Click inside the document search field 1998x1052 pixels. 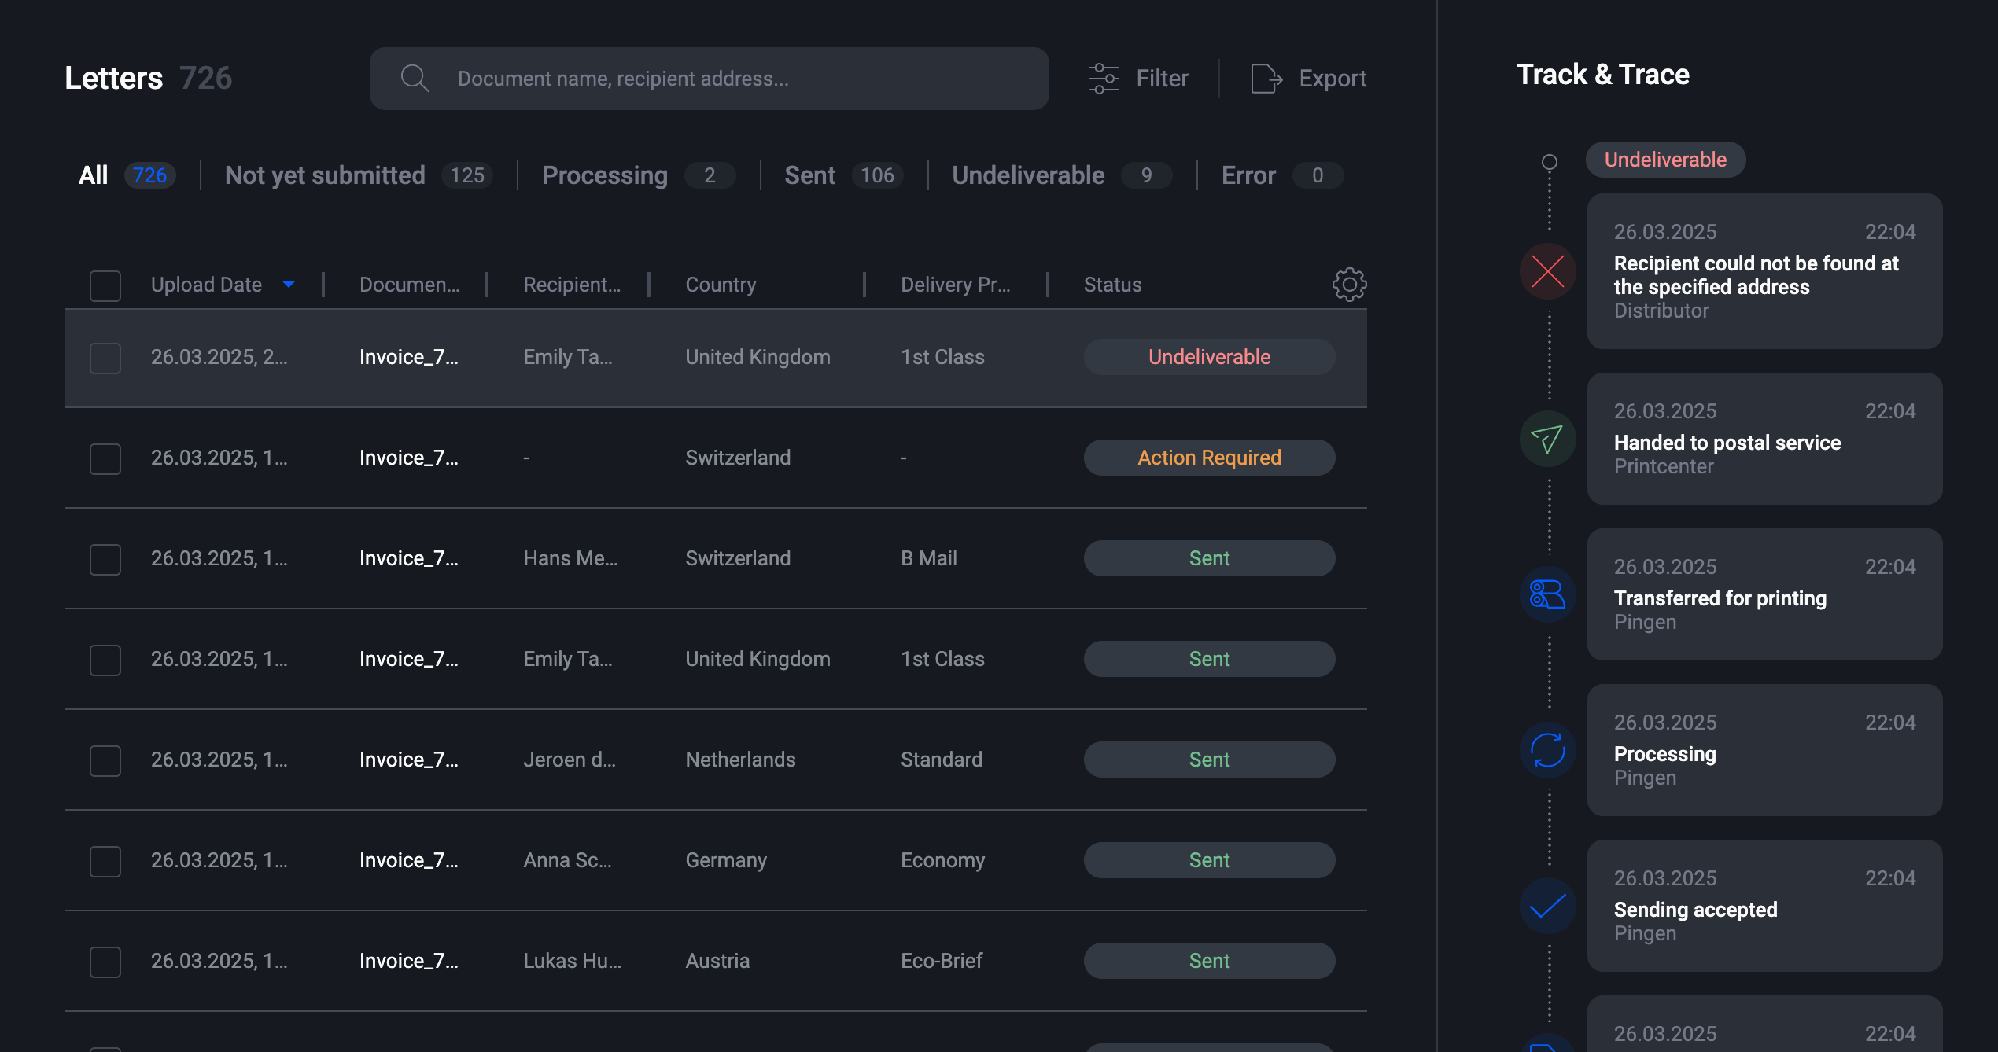click(x=708, y=78)
